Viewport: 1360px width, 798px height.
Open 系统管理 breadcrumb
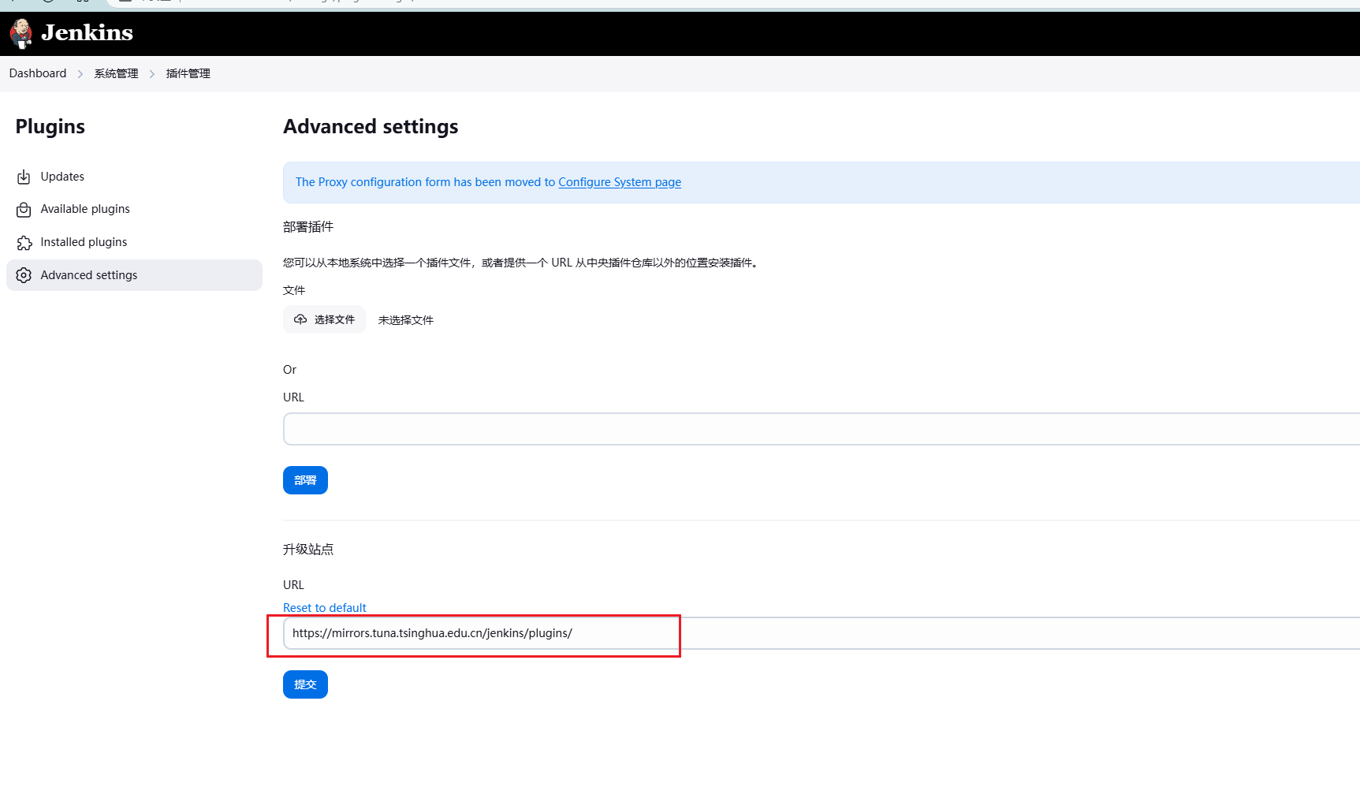click(x=116, y=73)
